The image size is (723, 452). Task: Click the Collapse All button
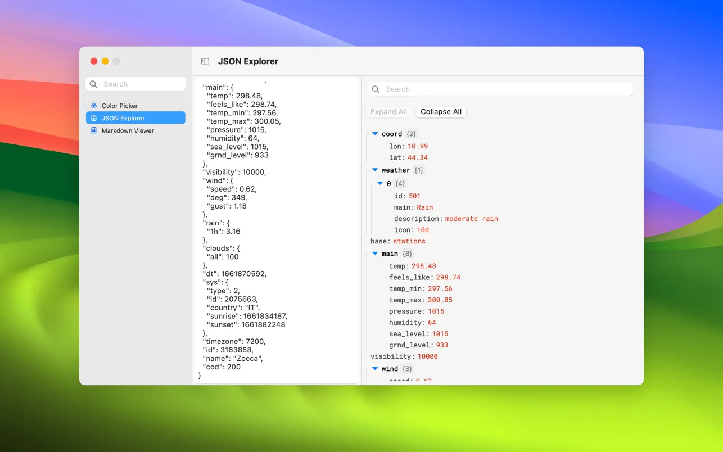coord(441,112)
